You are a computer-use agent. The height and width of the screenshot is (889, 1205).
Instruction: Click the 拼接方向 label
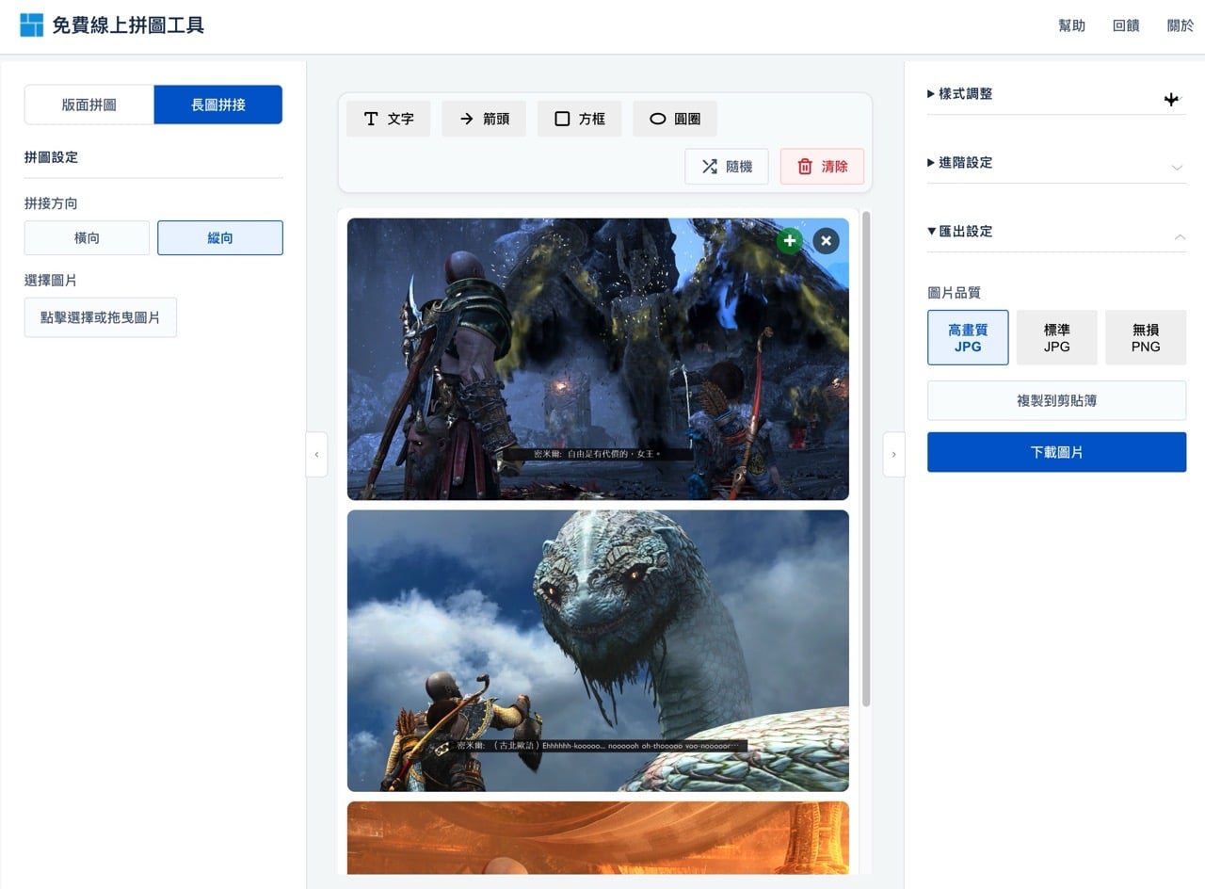(51, 203)
